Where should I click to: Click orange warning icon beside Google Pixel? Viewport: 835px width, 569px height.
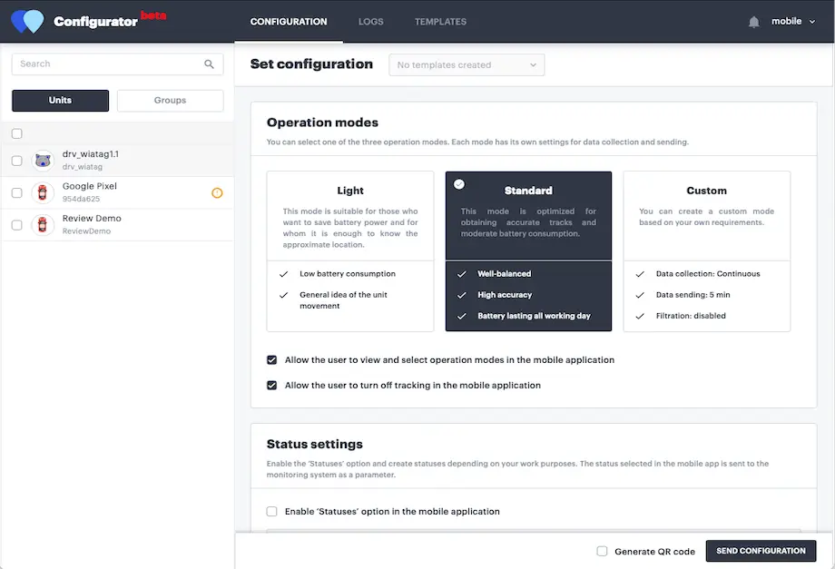tap(217, 192)
